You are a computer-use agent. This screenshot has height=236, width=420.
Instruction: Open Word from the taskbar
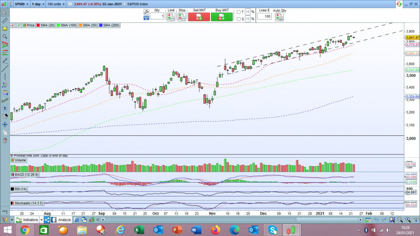click(x=196, y=230)
